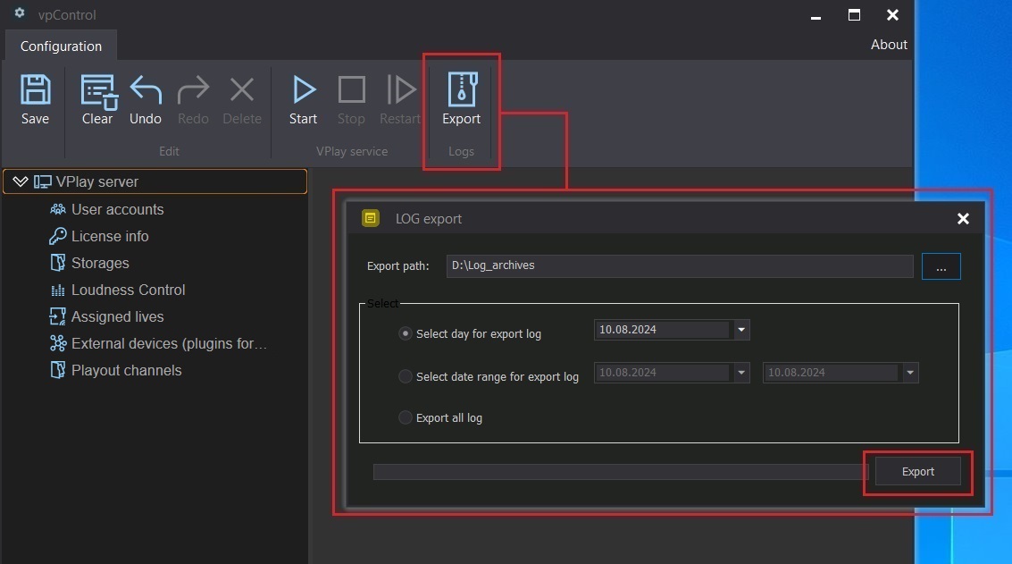
Task: Stop the VPlay service
Action: (x=352, y=89)
